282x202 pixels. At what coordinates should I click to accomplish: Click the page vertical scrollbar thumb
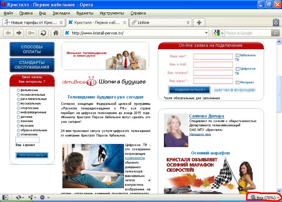(x=279, y=94)
